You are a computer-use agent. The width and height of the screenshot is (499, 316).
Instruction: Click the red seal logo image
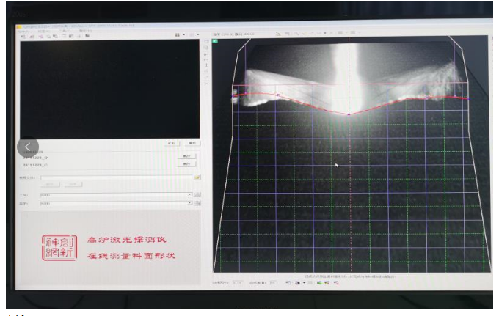click(55, 249)
